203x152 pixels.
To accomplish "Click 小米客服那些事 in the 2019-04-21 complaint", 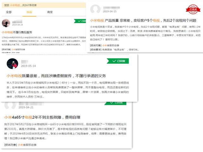I will point(27,145).
